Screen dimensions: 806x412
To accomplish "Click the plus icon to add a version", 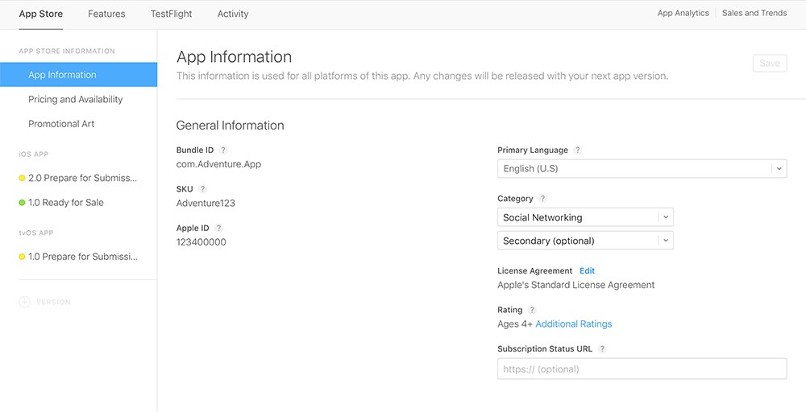I will tap(24, 303).
